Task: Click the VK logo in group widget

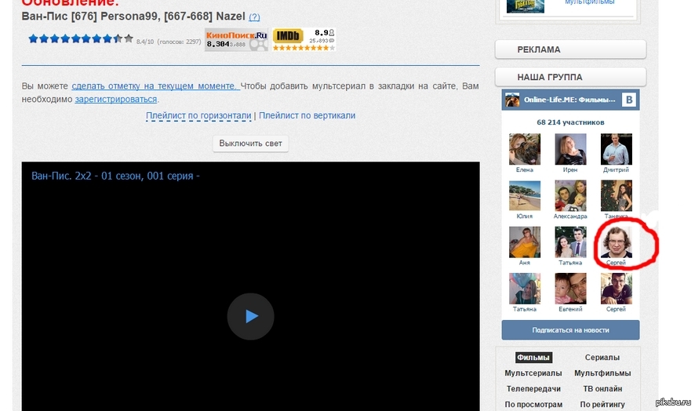Action: pyautogui.click(x=628, y=100)
